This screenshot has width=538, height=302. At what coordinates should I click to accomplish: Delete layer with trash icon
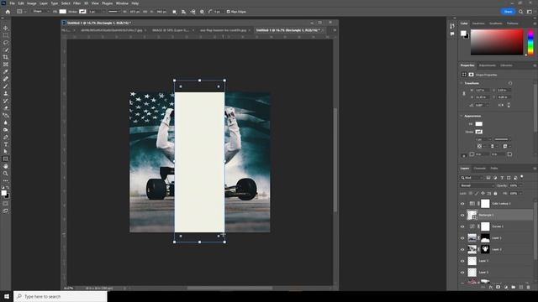(529, 287)
